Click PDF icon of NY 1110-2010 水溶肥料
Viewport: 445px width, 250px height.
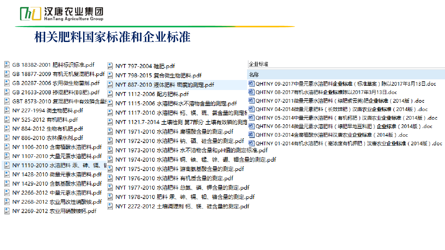point(7,165)
